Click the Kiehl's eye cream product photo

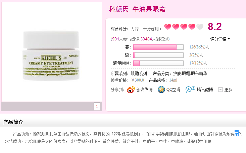pyautogui.click(x=51, y=56)
